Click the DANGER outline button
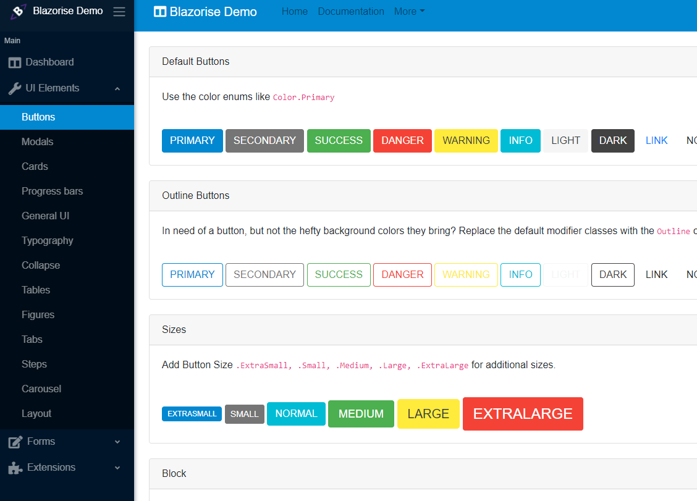Image resolution: width=697 pixels, height=501 pixels. (402, 274)
